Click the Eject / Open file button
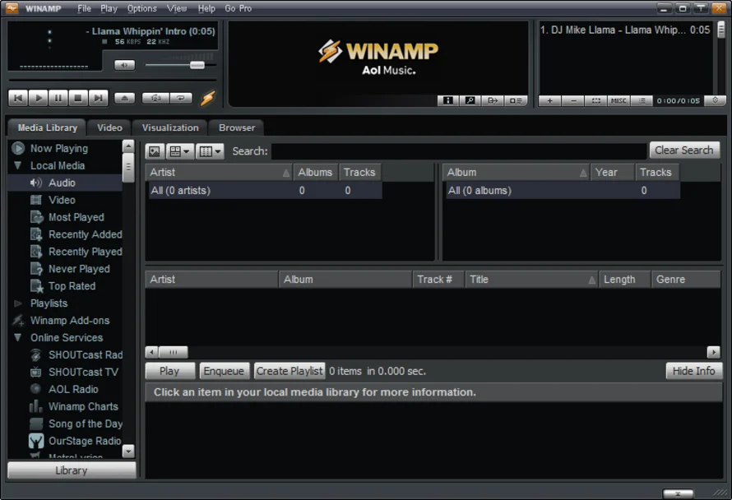 (124, 98)
